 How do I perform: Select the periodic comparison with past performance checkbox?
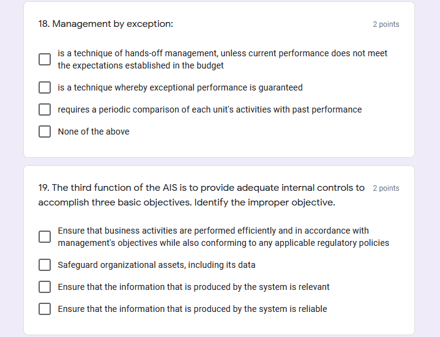[x=45, y=109]
